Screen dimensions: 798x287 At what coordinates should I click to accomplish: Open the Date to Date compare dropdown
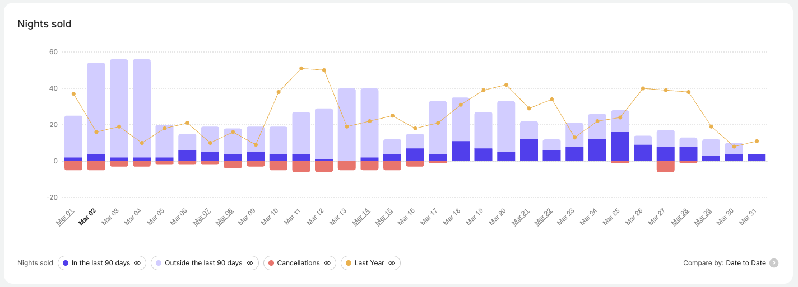pyautogui.click(x=745, y=263)
